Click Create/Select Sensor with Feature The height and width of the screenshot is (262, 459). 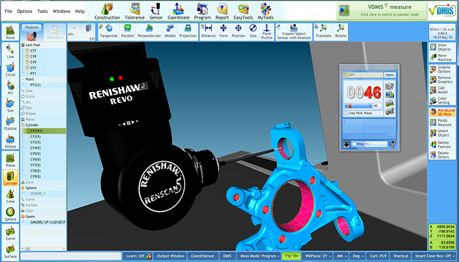pyautogui.click(x=294, y=31)
